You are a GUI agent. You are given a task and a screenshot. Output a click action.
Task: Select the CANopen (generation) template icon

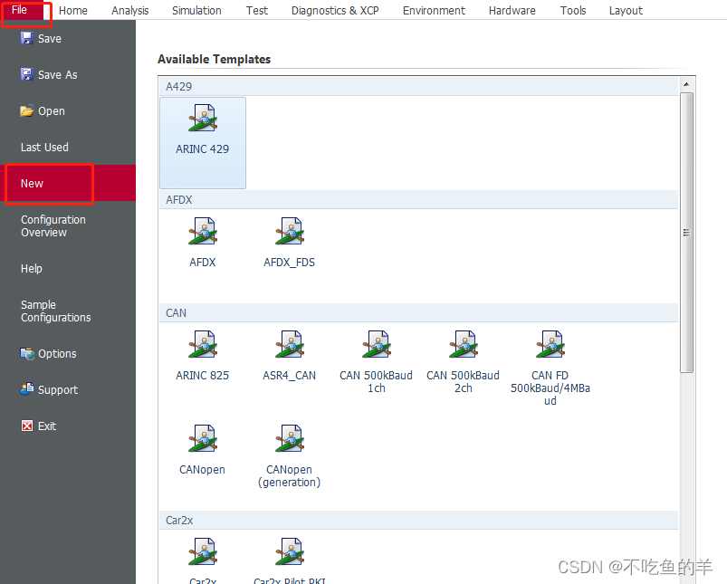coord(290,438)
